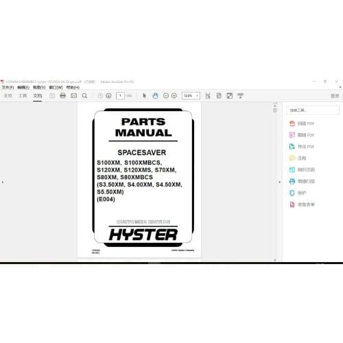Click the Find text magnifier icon
343x343 pixels.
[84, 96]
